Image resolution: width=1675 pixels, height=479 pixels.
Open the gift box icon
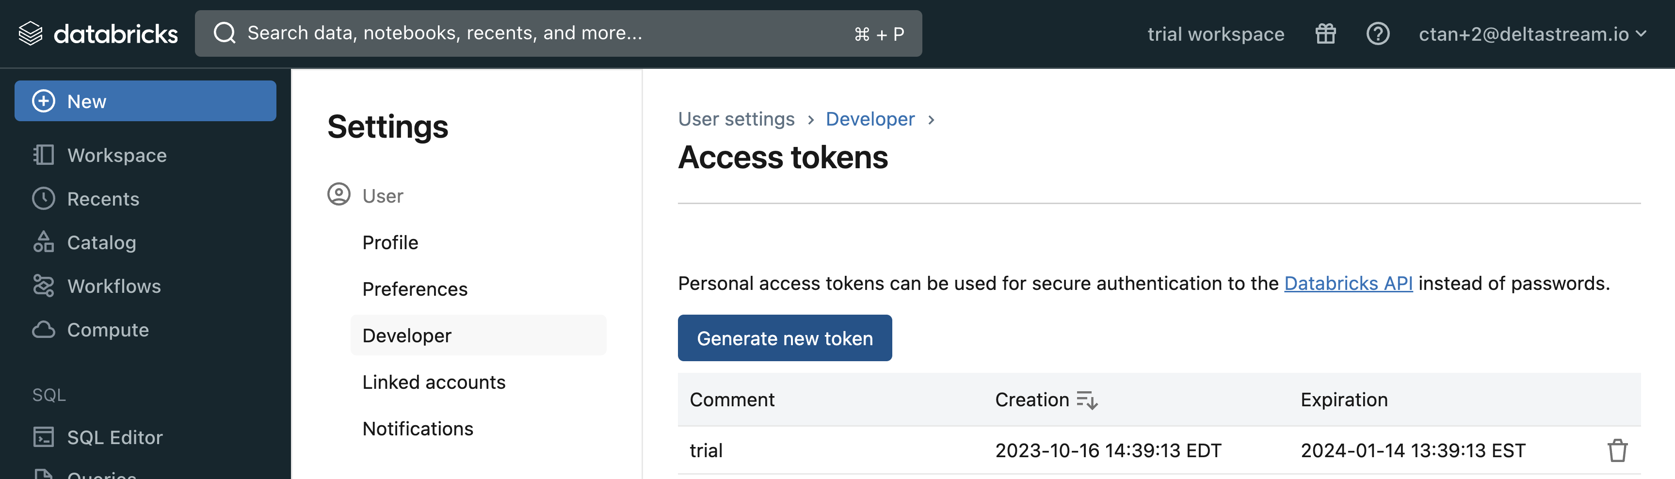(1325, 34)
